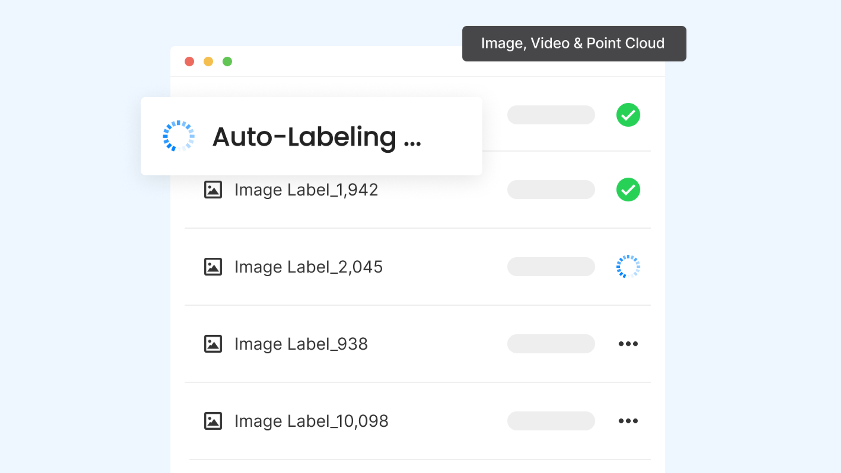
Task: Click the image icon beside Image Label_10,098
Action: (213, 421)
